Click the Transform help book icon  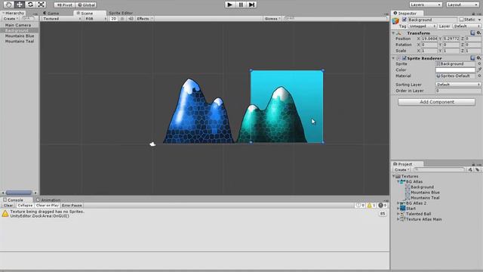[x=472, y=32]
